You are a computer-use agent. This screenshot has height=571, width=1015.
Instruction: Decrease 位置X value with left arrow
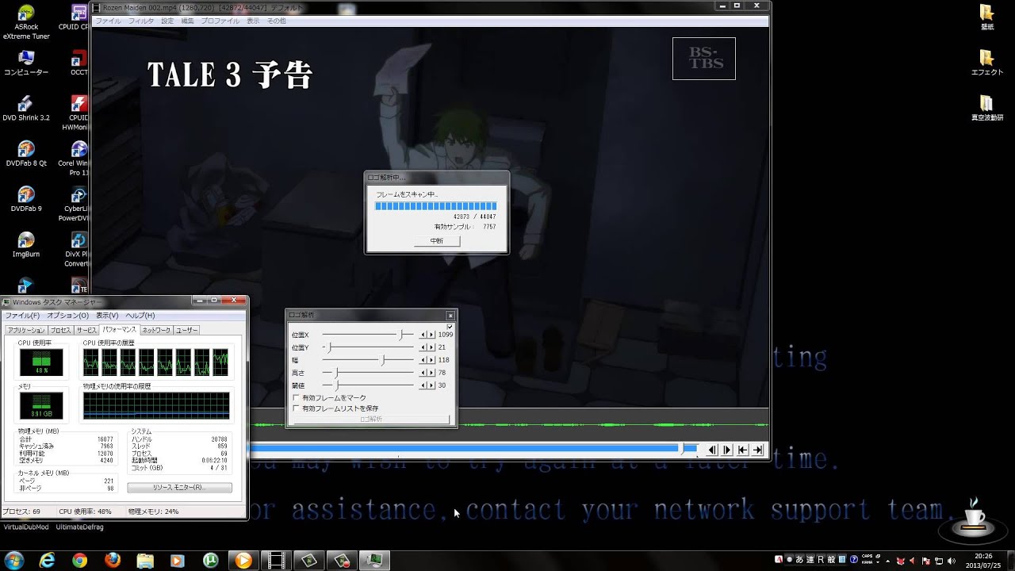click(x=423, y=335)
